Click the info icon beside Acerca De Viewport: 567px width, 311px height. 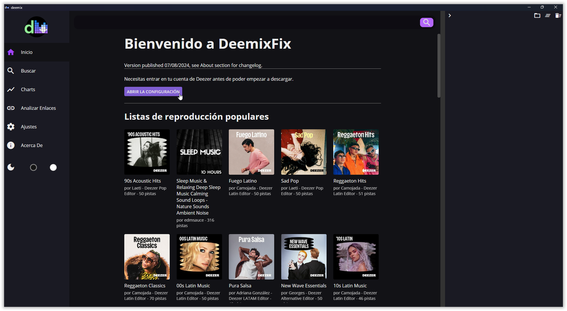pos(11,145)
